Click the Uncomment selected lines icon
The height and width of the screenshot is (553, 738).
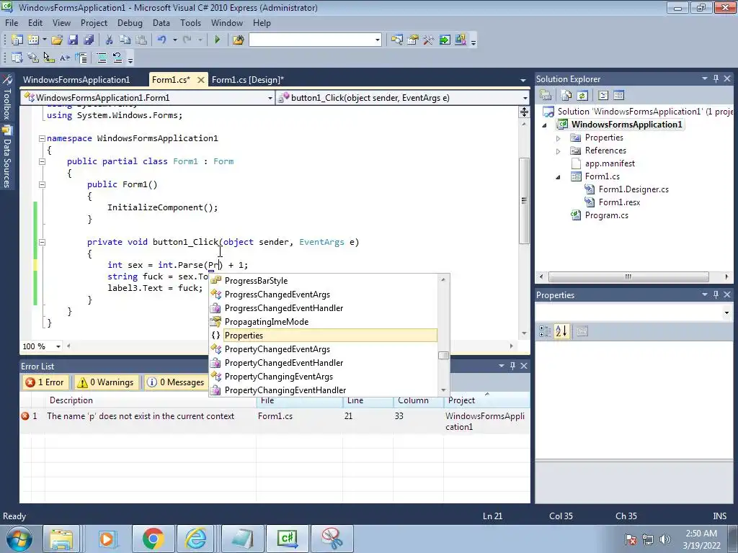(117, 58)
